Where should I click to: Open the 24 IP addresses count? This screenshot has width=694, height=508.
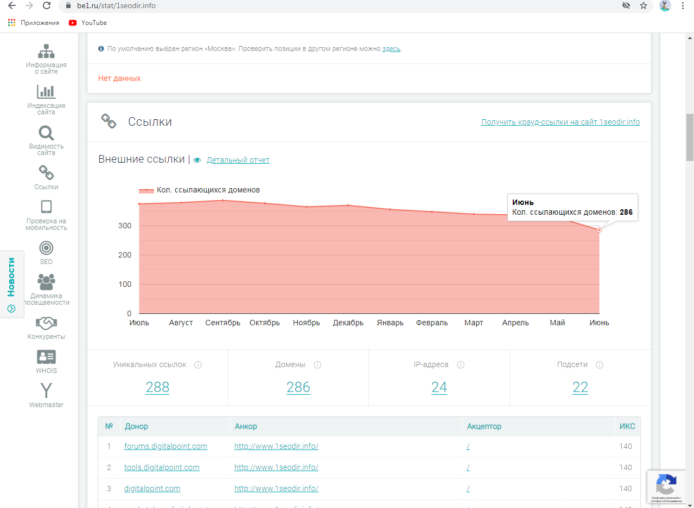(x=440, y=387)
